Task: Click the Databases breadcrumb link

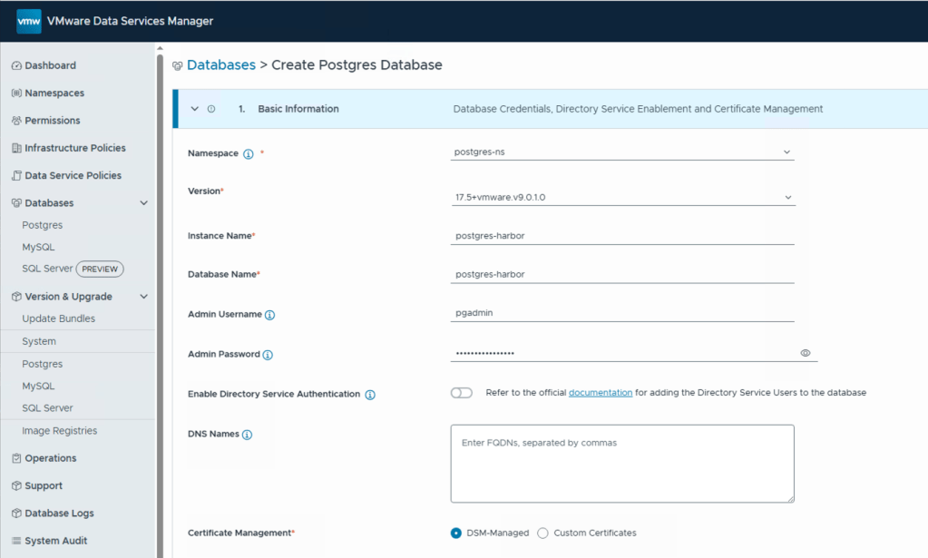Action: 220,65
